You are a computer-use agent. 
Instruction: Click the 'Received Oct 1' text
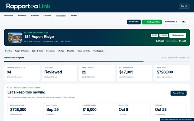click(88, 115)
